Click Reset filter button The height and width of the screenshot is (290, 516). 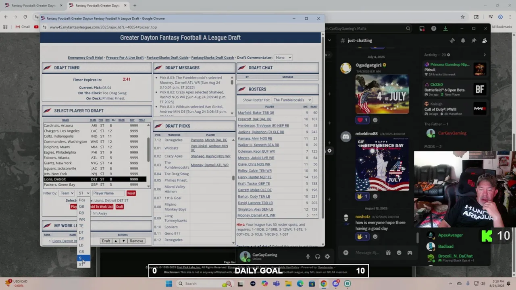tap(131, 193)
